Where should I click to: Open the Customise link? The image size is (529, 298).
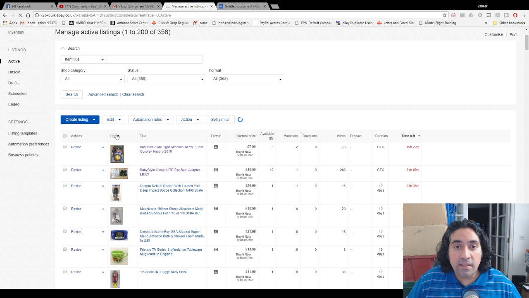point(494,35)
